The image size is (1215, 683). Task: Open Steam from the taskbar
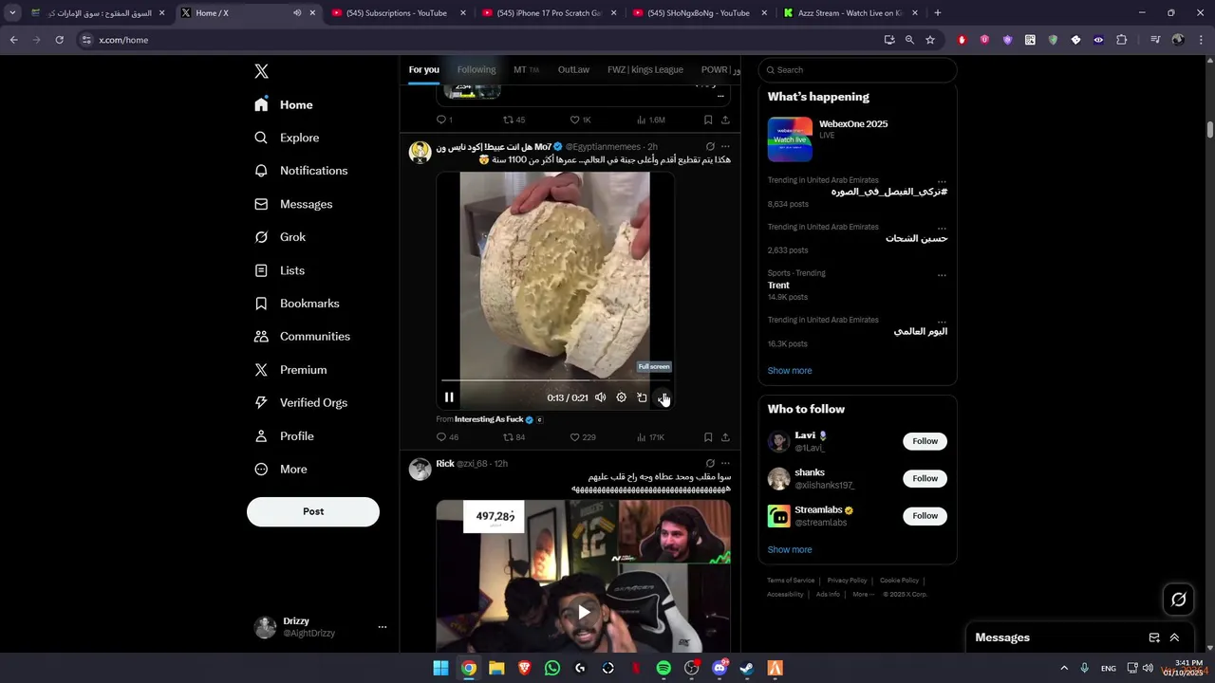click(x=747, y=669)
